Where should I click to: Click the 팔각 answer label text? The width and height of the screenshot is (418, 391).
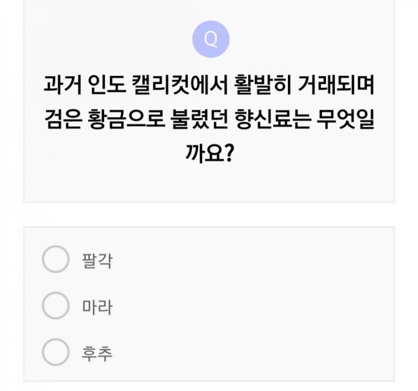(x=97, y=260)
